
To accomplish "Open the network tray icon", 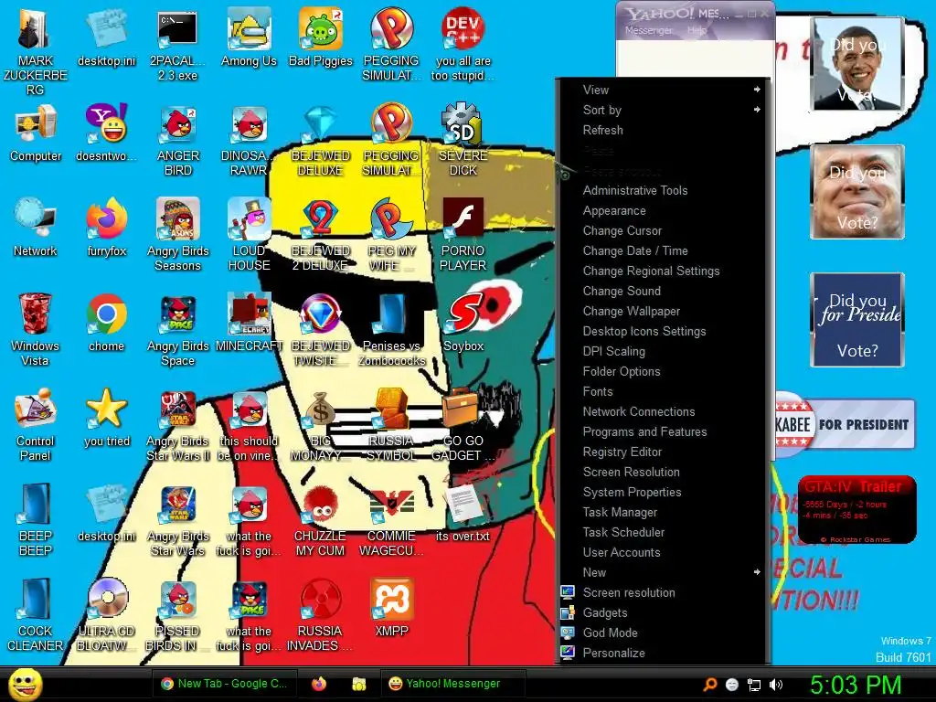I will coord(754,686).
